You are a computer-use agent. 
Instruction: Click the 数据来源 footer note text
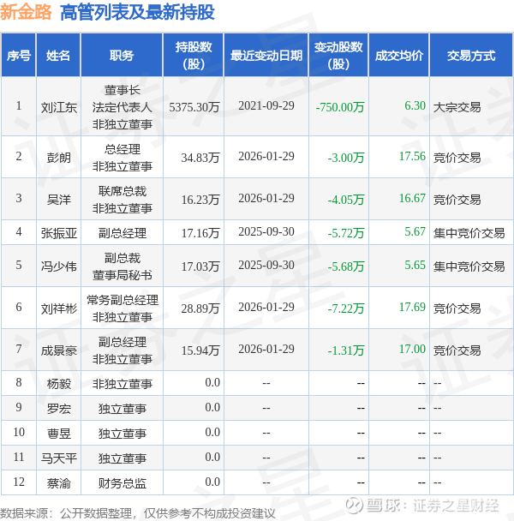click(138, 513)
